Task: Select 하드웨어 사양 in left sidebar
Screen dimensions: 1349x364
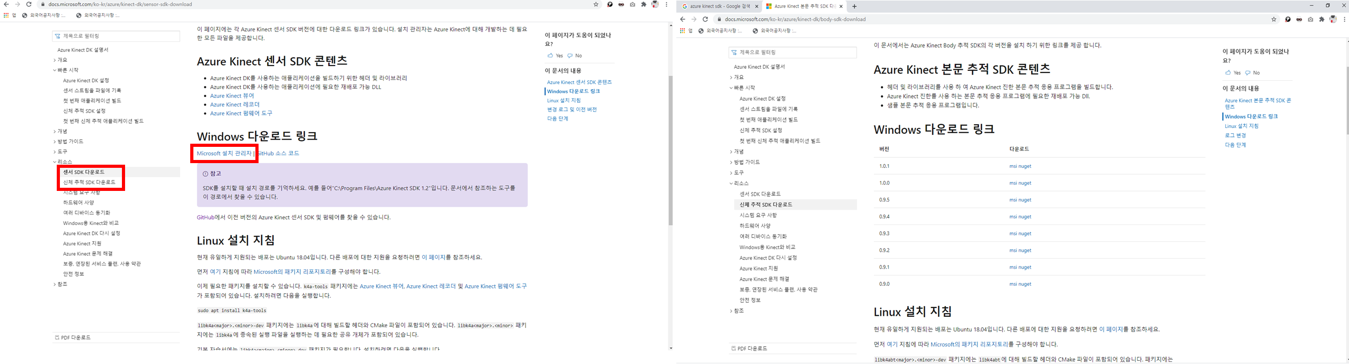Action: click(79, 202)
